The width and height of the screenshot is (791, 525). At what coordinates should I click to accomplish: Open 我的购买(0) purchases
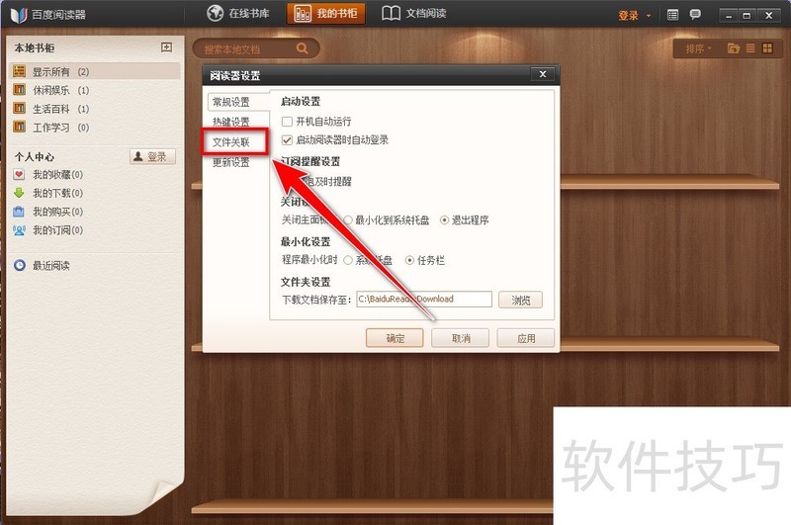pyautogui.click(x=57, y=212)
